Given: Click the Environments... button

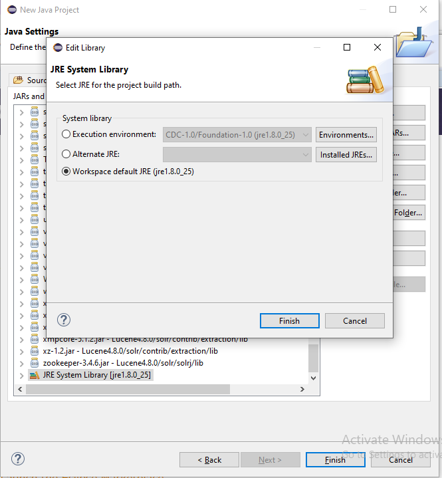Looking at the screenshot, I should [346, 135].
